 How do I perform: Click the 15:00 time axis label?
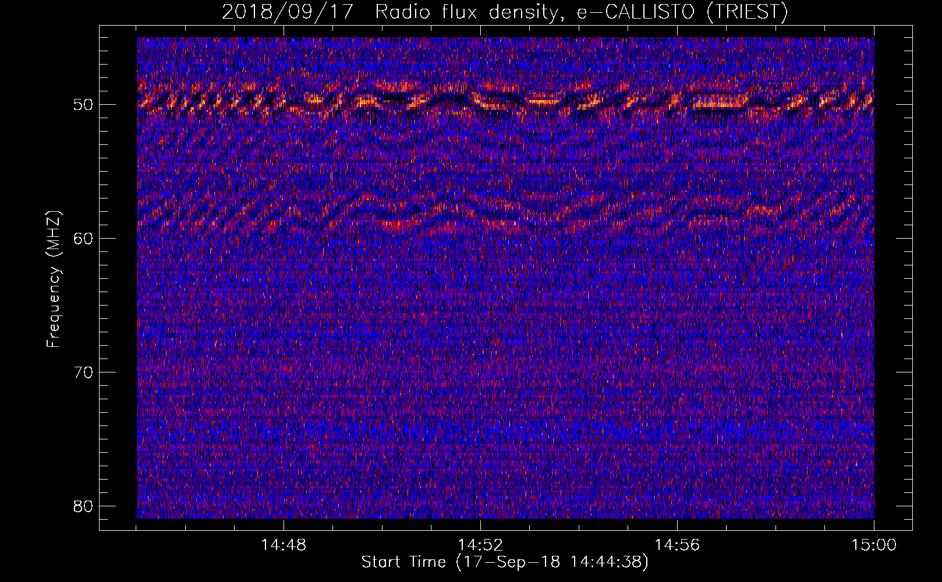point(874,545)
